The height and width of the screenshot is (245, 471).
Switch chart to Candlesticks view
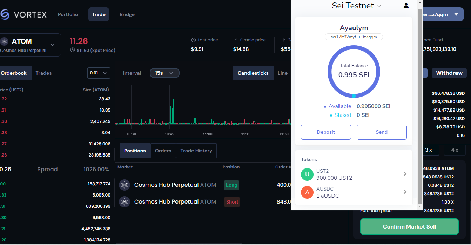[253, 73]
